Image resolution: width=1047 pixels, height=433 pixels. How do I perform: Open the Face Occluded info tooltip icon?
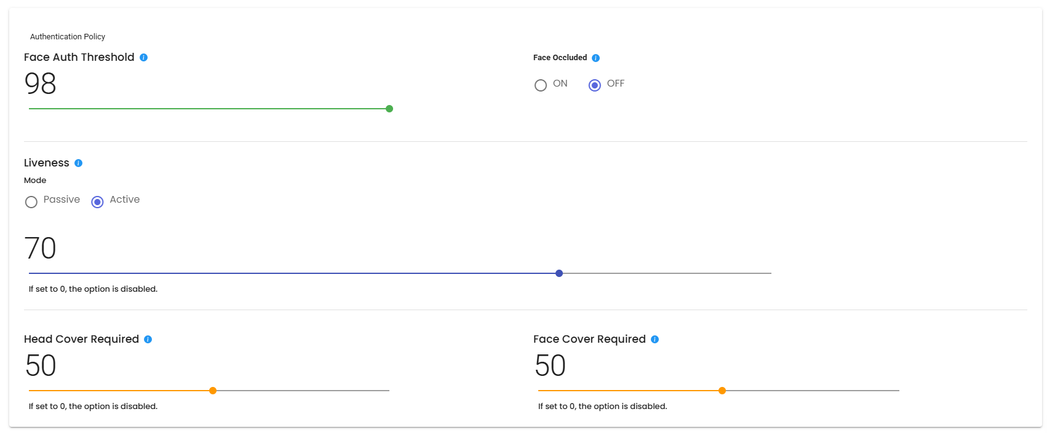pos(595,58)
